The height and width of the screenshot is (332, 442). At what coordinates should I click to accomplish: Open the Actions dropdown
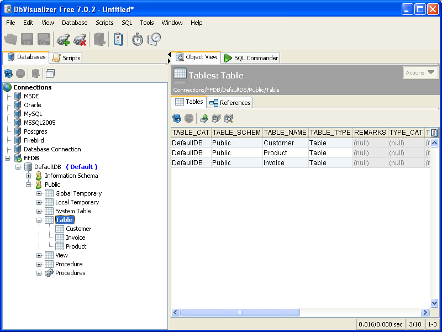click(420, 72)
